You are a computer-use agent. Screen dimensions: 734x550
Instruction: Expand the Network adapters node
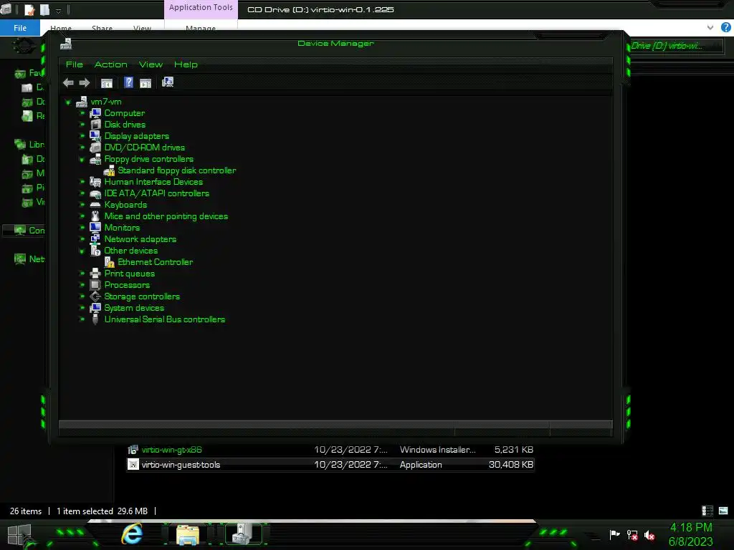pos(82,239)
